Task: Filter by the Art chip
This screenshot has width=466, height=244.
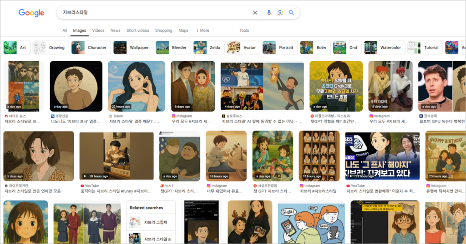Action: 17,47
